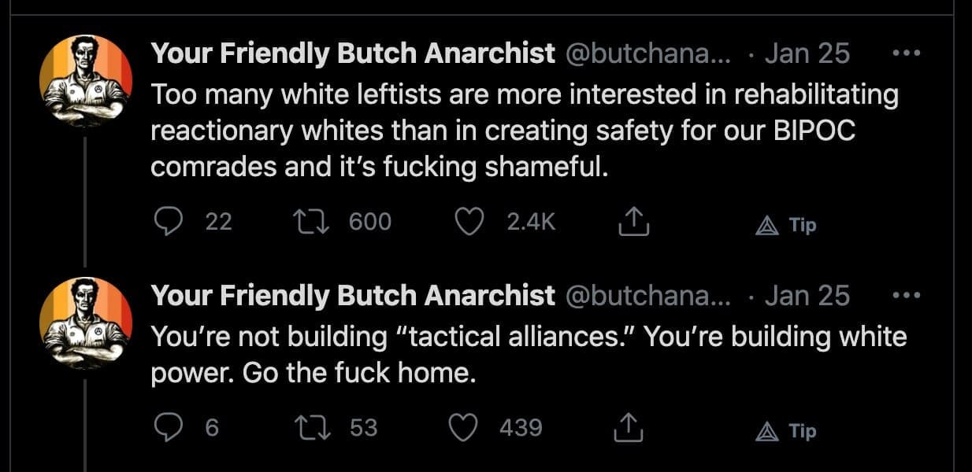
Task: Open Your Friendly Butch Anarchist profile from first tweet
Action: (352, 53)
